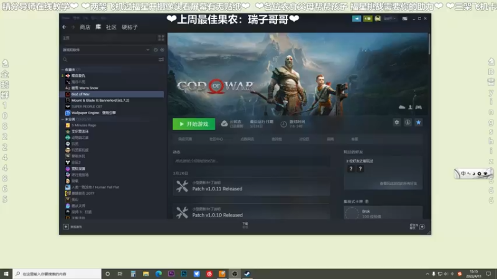497x279 pixels.
Task: Click the add game plus icon
Action: (66, 226)
